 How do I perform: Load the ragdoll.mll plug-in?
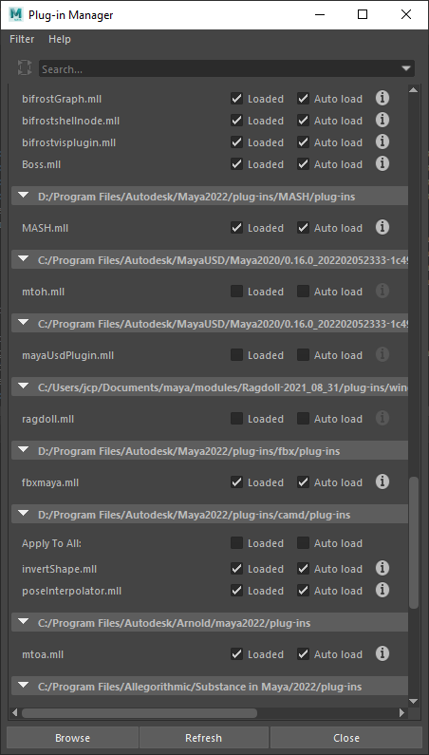(237, 419)
